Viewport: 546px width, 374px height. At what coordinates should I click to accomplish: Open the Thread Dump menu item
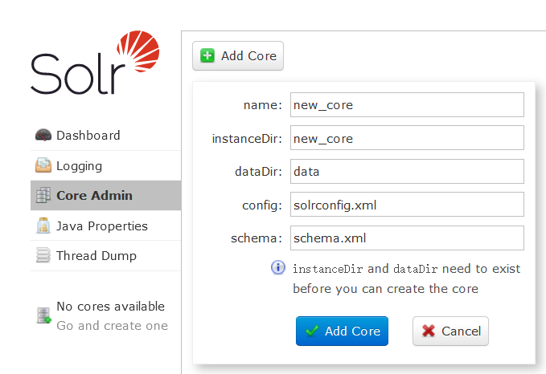point(96,256)
